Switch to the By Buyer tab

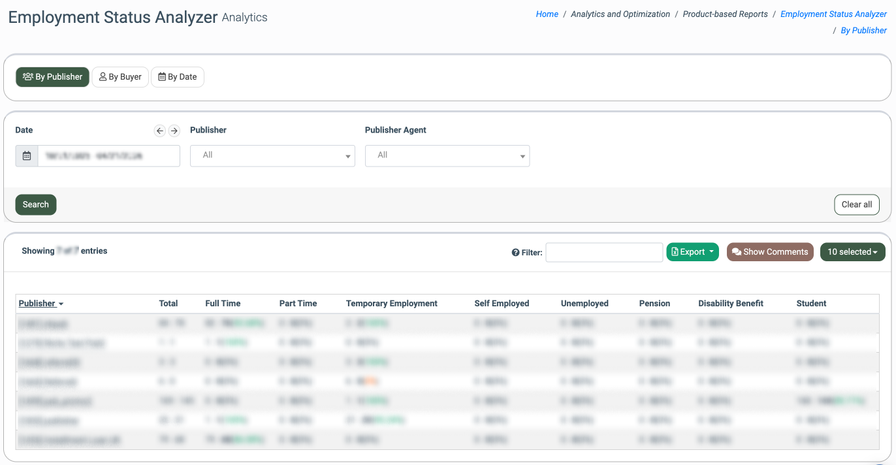pyautogui.click(x=121, y=77)
